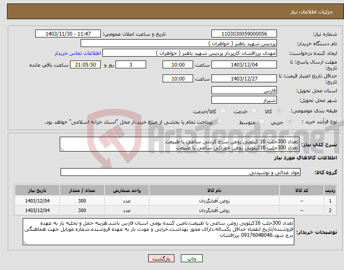Click the announcement date field 1403/11/30 - 11:47

click(68, 34)
